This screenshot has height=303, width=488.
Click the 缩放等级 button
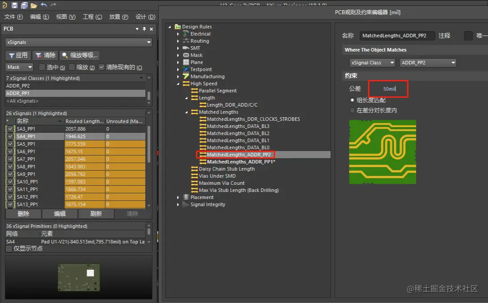coord(80,56)
